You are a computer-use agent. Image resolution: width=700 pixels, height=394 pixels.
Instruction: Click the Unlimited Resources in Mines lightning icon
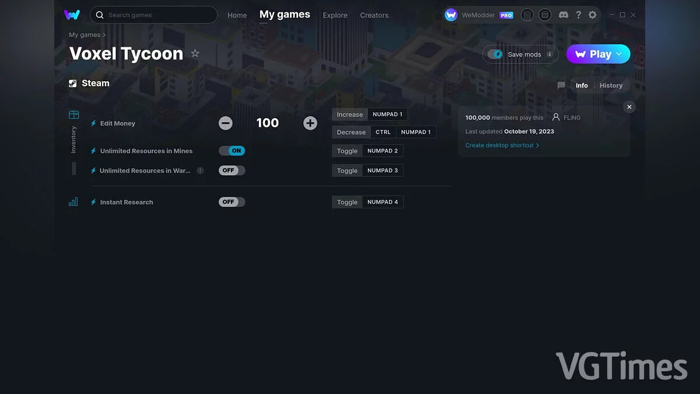93,151
